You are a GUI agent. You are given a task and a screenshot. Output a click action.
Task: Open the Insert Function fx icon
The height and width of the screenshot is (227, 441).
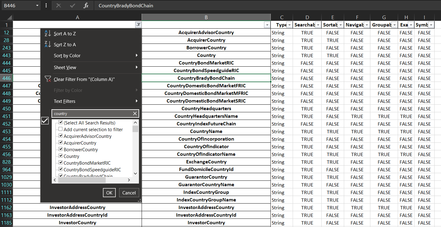86,5
